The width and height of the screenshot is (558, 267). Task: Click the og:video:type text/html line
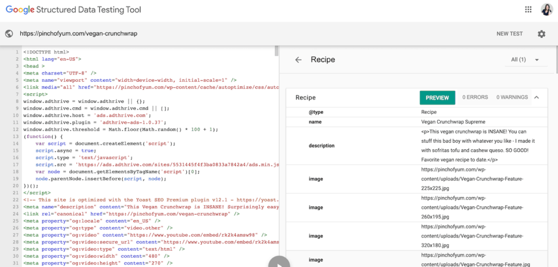click(104, 249)
